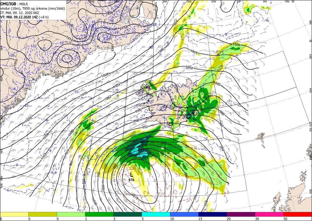Click the "5W" longitude label

pyautogui.click(x=239, y=2)
